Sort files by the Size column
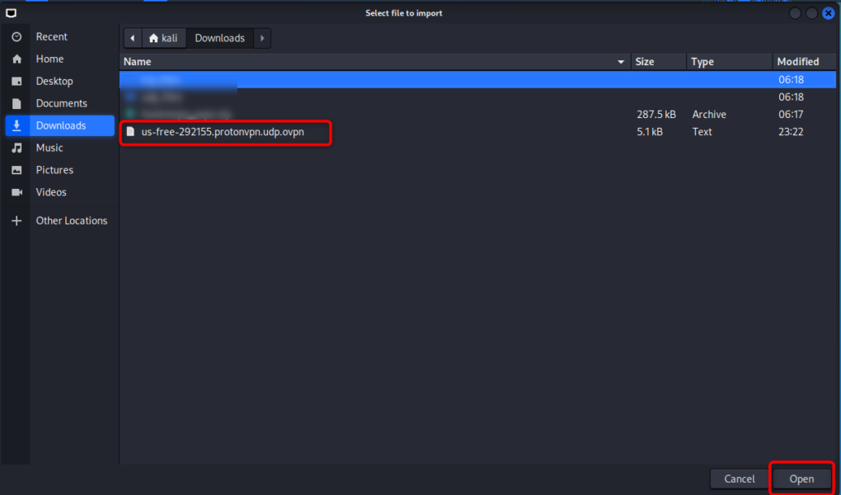The image size is (841, 495). point(642,61)
